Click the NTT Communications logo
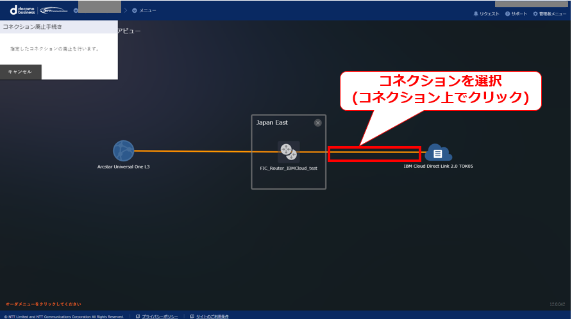 (x=54, y=10)
